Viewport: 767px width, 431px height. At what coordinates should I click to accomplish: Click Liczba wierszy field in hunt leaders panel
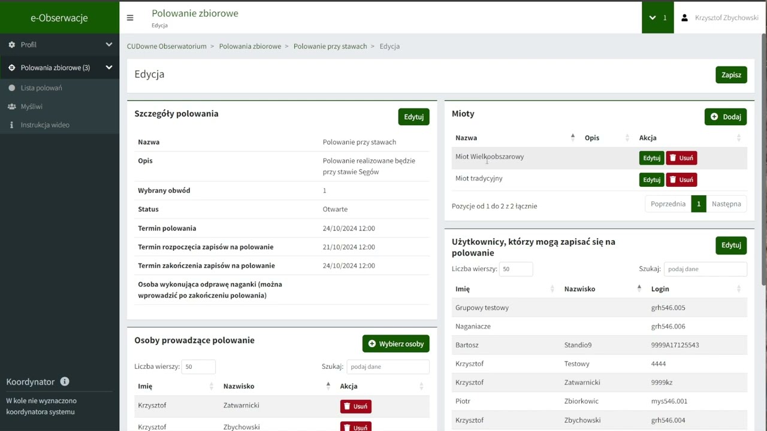198,367
